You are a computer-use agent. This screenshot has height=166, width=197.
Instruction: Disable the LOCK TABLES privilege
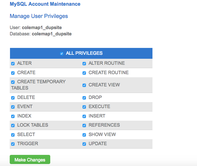click(x=13, y=125)
